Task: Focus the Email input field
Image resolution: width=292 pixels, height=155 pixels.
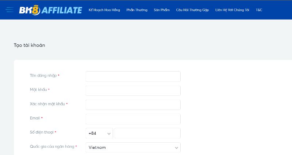Action: tap(133, 119)
